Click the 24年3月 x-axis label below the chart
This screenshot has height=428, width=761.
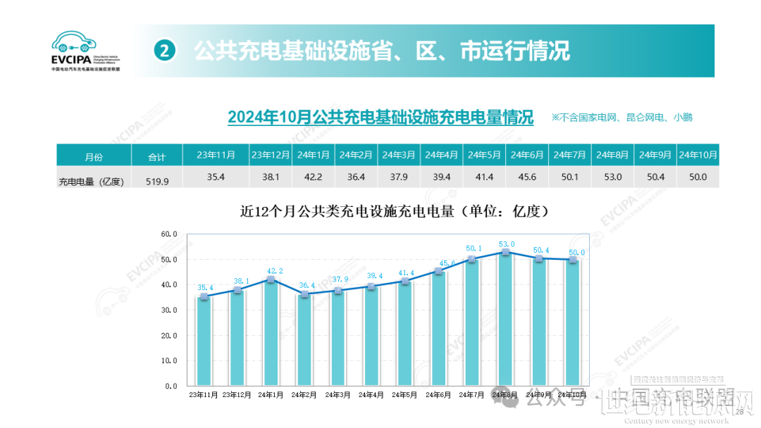click(x=338, y=395)
